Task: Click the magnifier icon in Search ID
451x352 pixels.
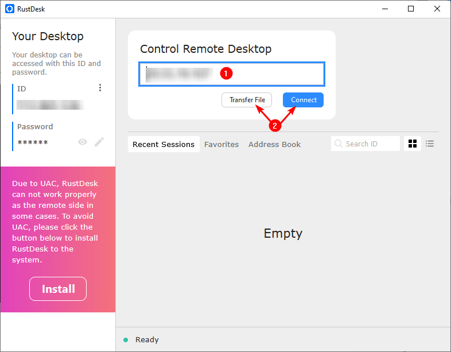Action: (339, 144)
